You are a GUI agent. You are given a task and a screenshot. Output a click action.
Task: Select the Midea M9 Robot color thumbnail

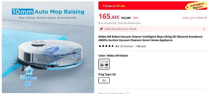click(104, 64)
